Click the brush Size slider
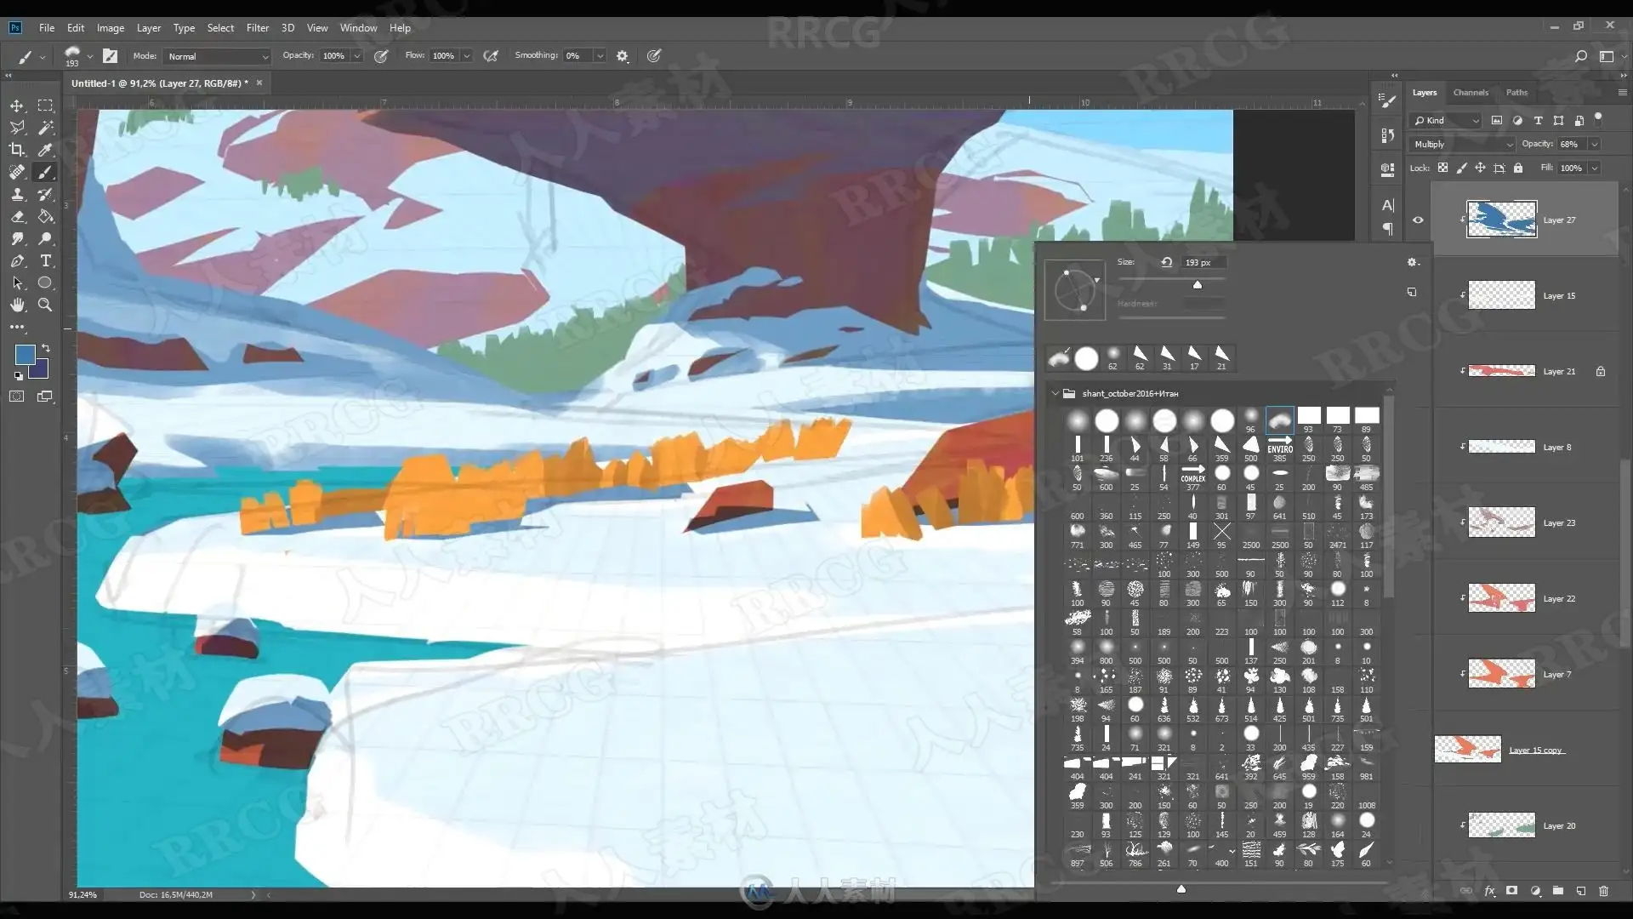 click(x=1172, y=279)
